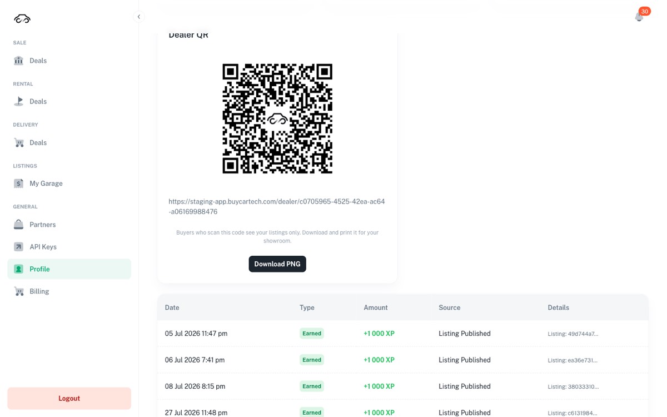Click detail Listing: ea36e731...
This screenshot has height=417, width=667.
pyautogui.click(x=573, y=360)
